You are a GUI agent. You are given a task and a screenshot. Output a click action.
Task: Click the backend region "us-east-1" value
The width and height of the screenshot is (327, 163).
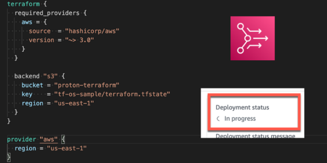click(x=74, y=103)
